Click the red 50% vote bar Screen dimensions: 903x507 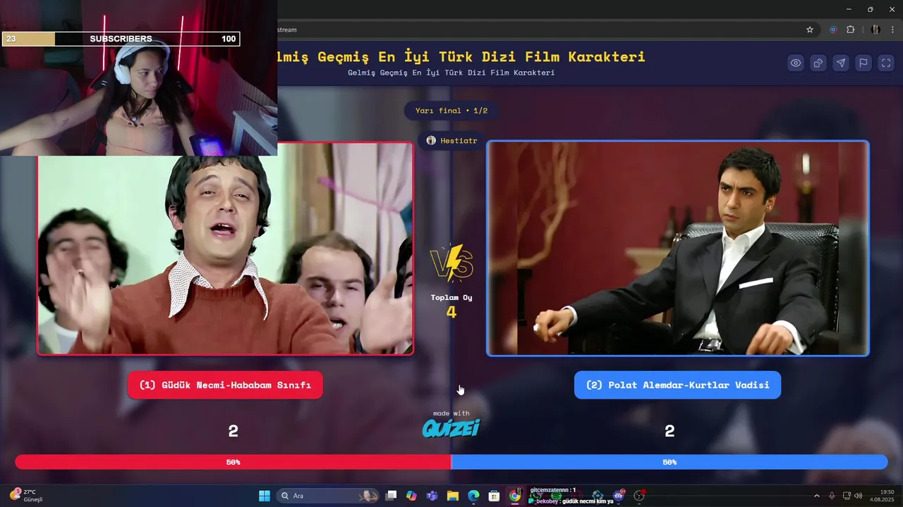click(x=233, y=462)
